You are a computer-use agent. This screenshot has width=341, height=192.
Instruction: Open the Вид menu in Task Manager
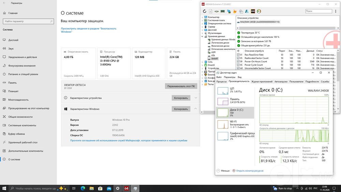click(239, 77)
